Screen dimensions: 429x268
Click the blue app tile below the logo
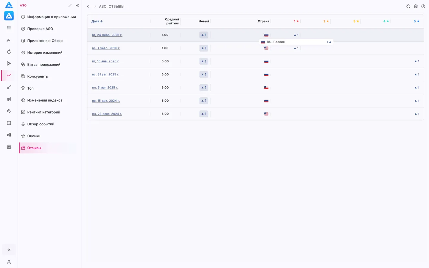(9, 15)
